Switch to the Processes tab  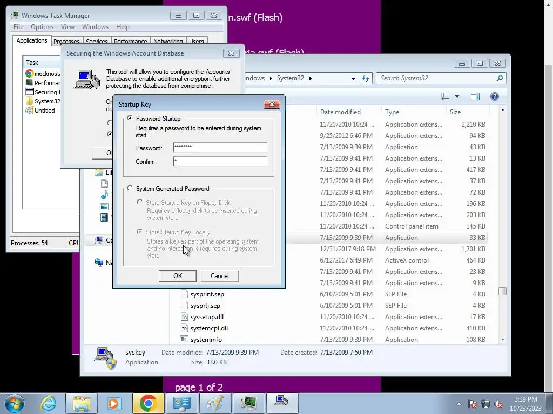(x=66, y=41)
